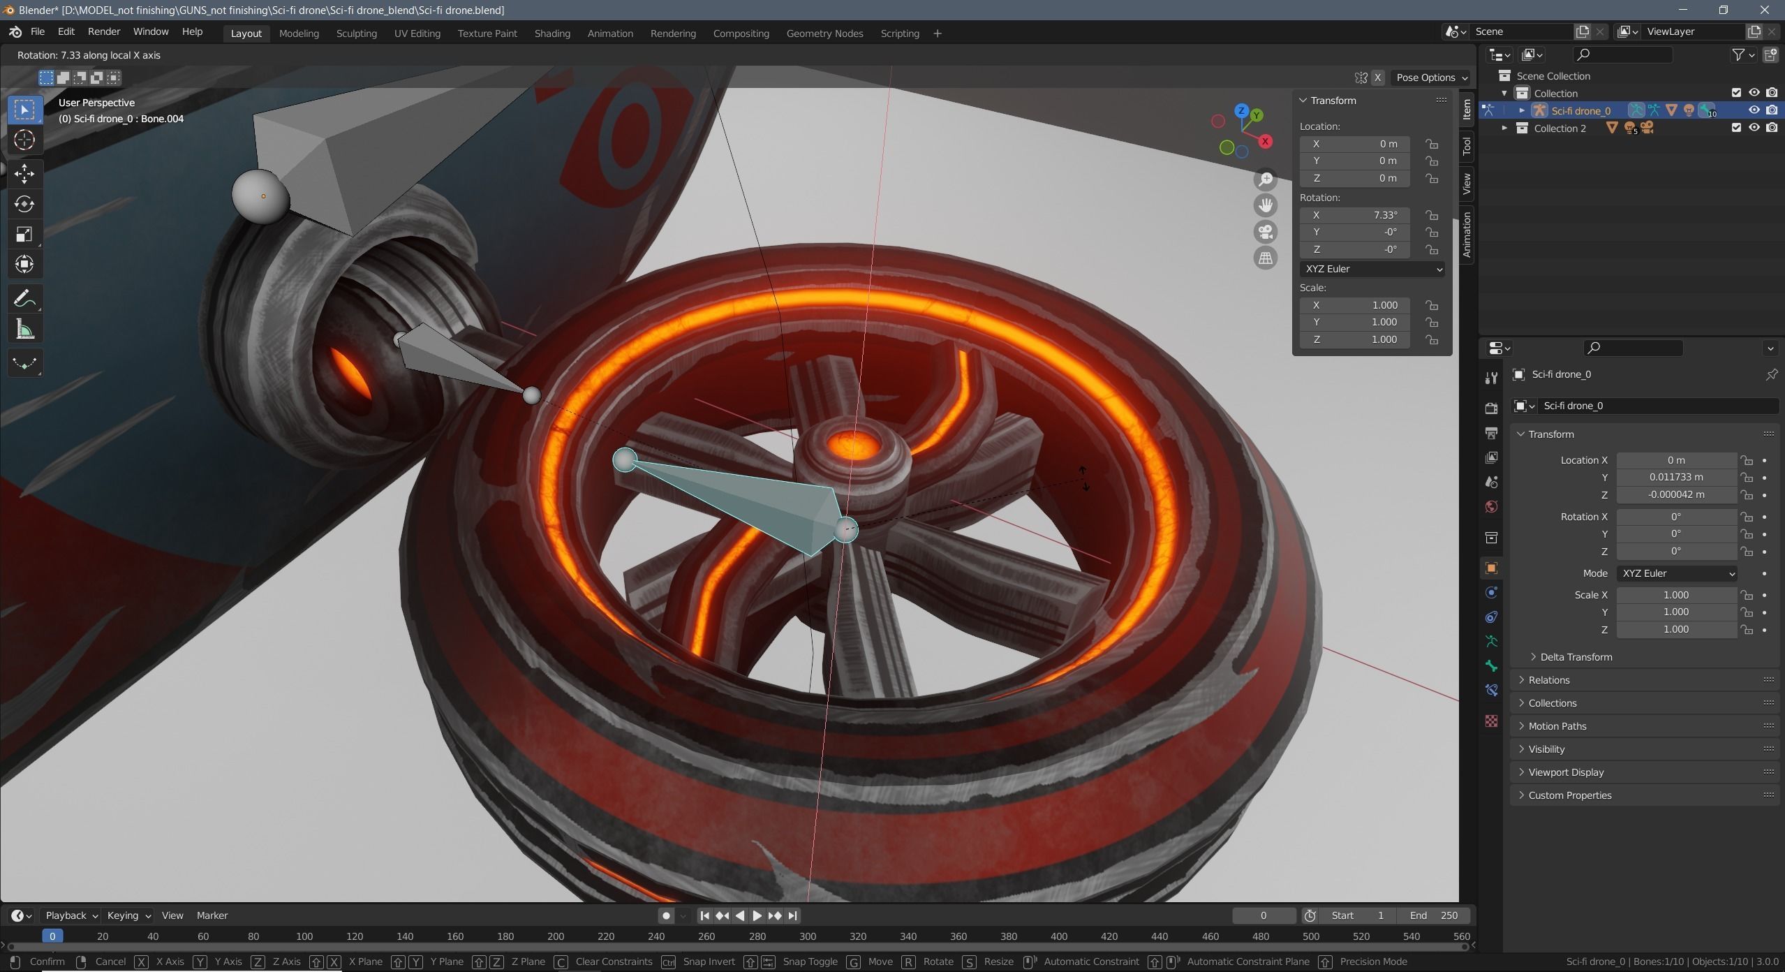Jump to the last frame button
The image size is (1785, 972).
click(792, 915)
